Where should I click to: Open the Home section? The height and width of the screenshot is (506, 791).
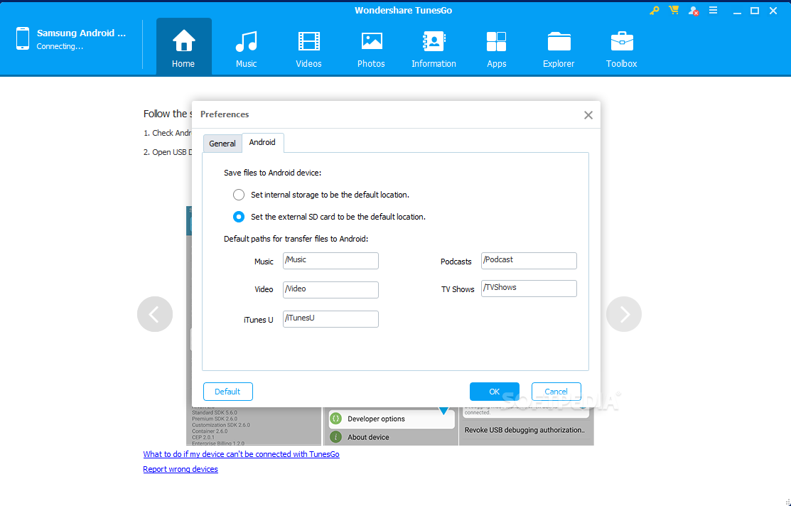pyautogui.click(x=183, y=47)
